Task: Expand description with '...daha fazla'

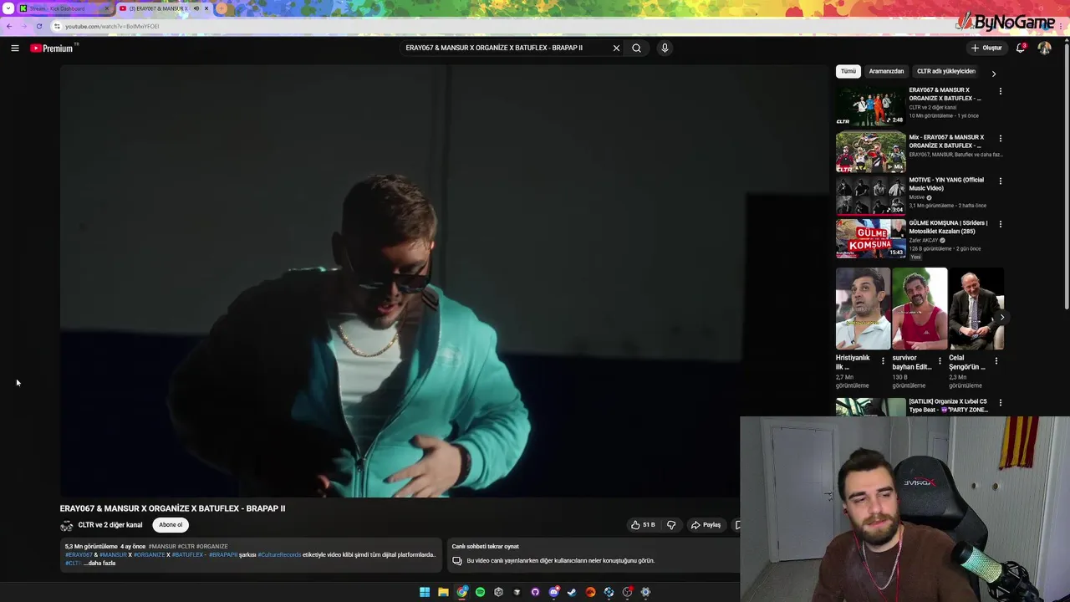Action: 99,564
